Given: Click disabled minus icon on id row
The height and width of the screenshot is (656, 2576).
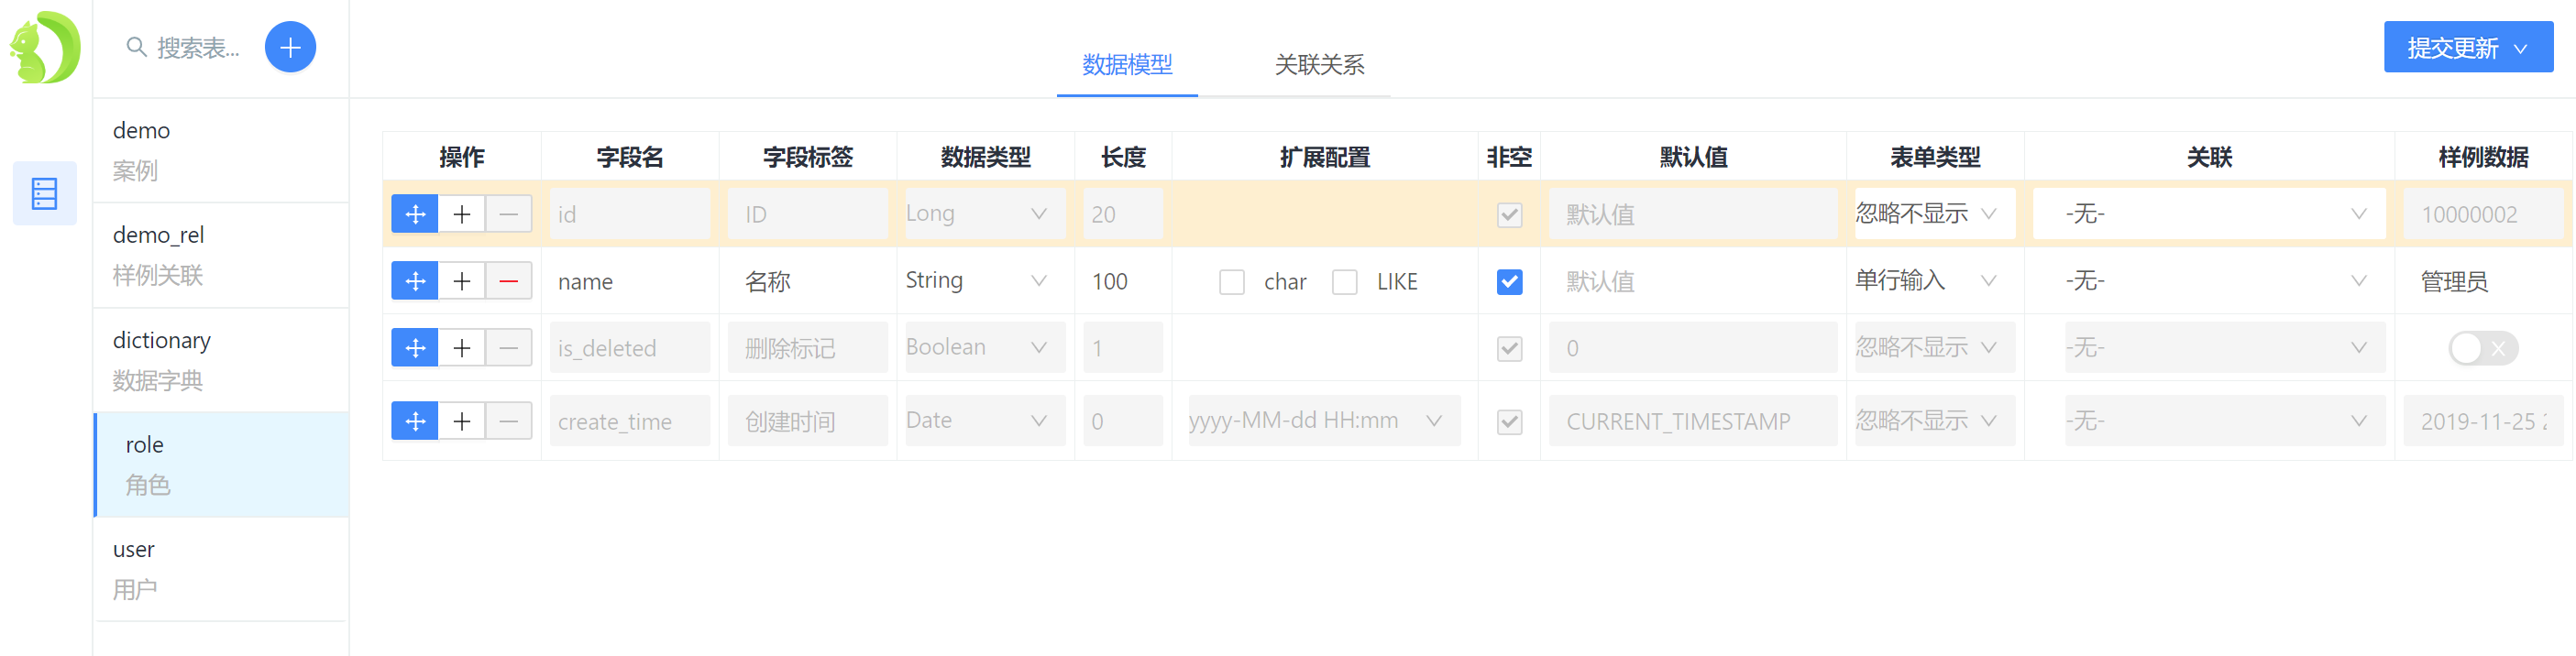Looking at the screenshot, I should (x=509, y=214).
